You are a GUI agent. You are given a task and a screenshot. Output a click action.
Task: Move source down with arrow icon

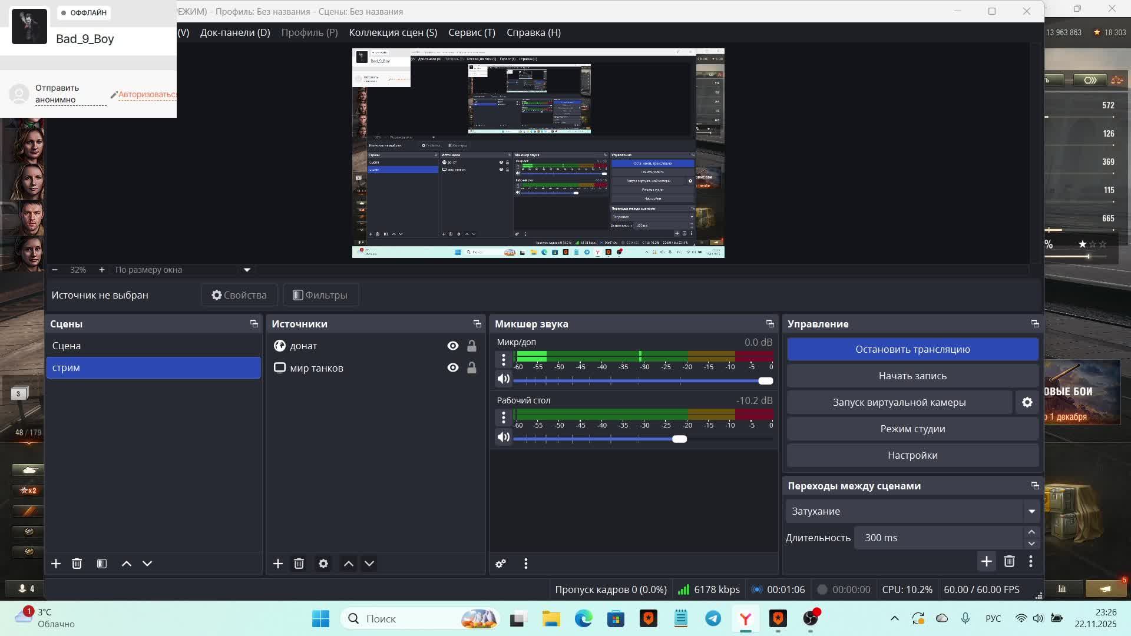point(369,564)
